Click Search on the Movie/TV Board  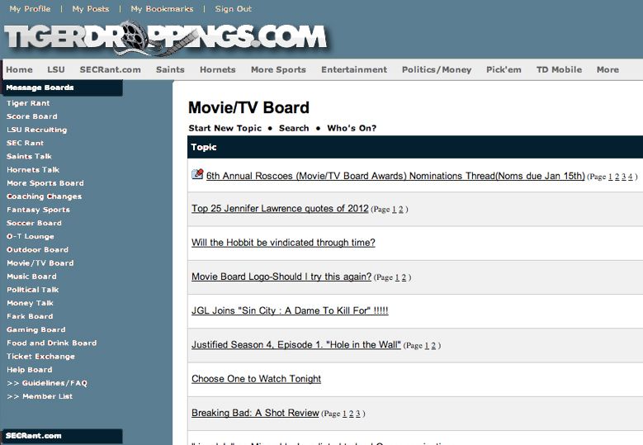click(x=294, y=128)
